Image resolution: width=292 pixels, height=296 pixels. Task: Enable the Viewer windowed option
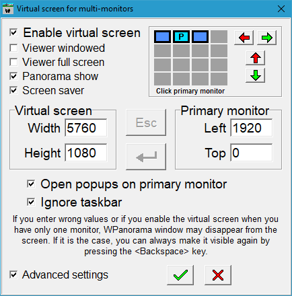click(x=13, y=48)
